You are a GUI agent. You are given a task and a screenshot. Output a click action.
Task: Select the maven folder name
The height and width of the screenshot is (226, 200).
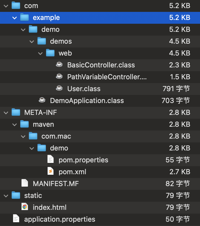point(43,124)
